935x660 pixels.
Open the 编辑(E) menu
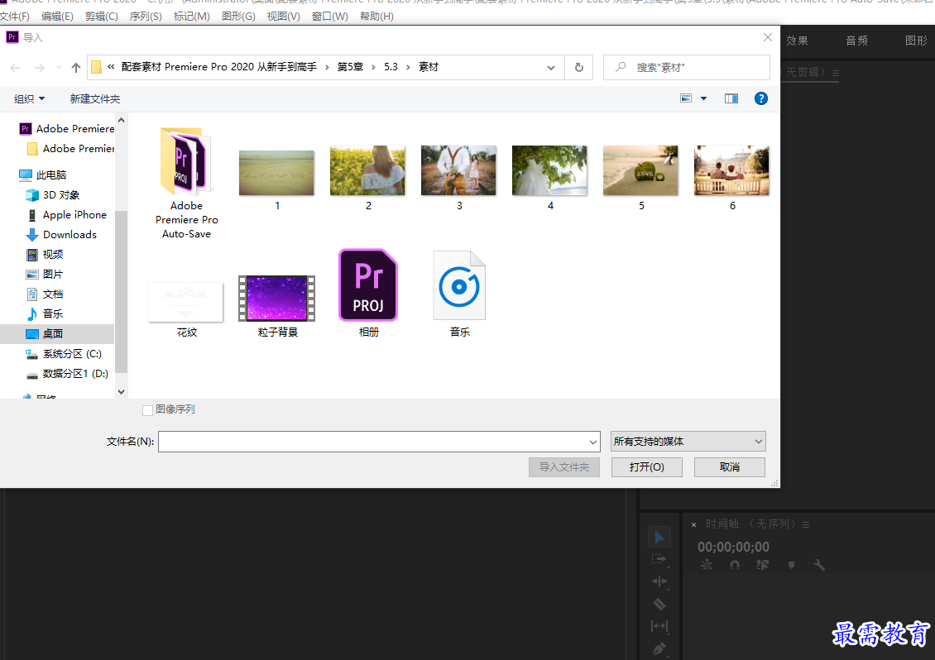point(57,16)
